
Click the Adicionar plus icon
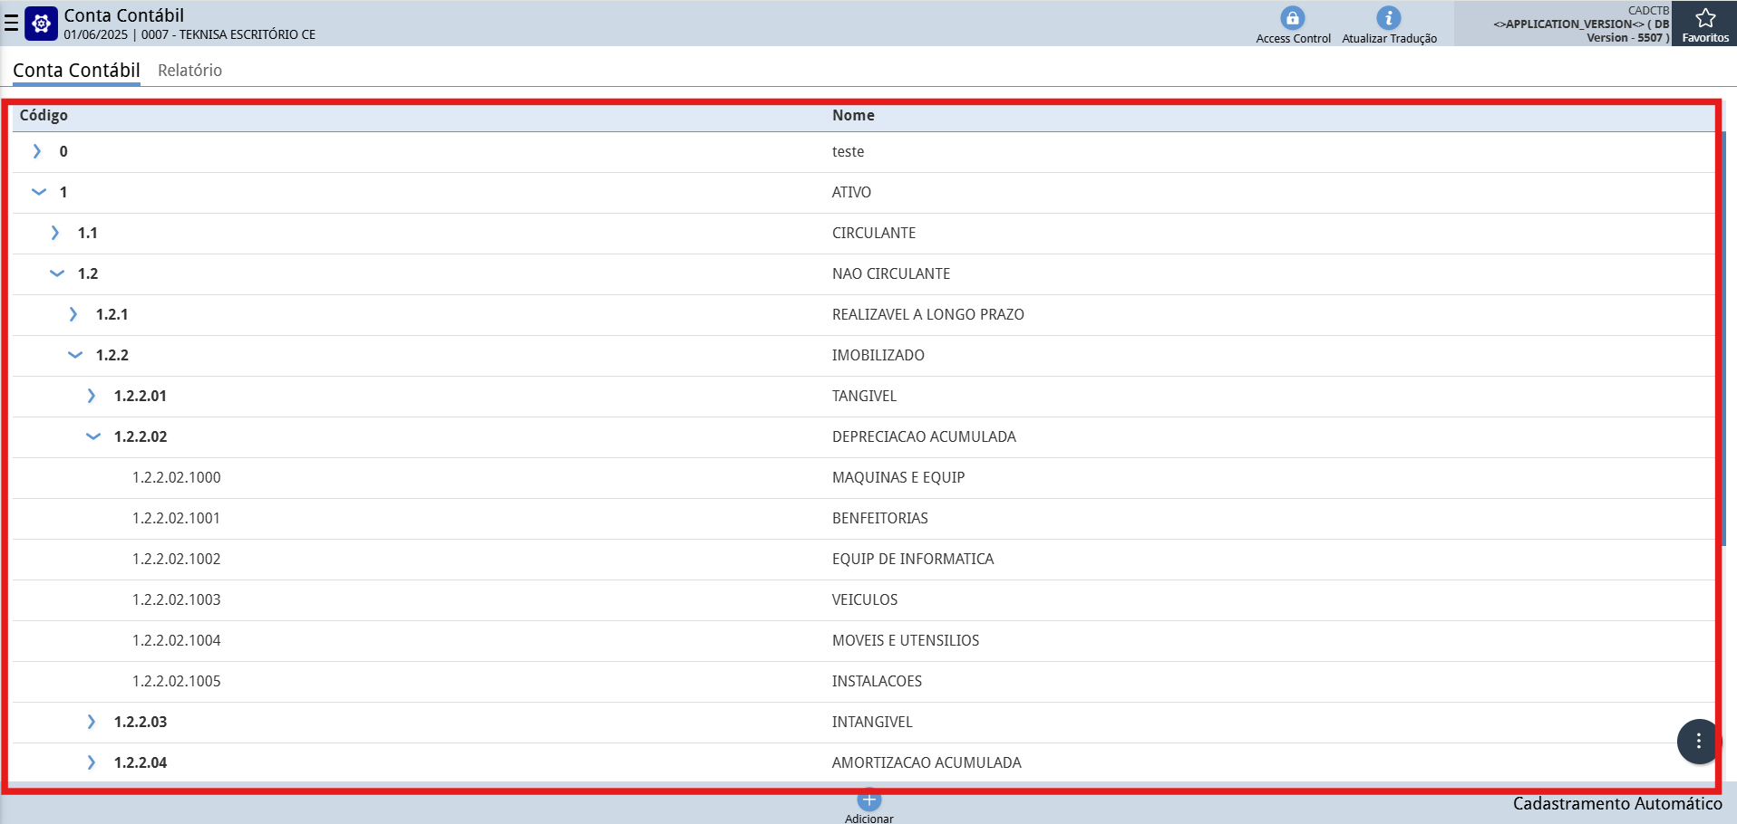868,800
